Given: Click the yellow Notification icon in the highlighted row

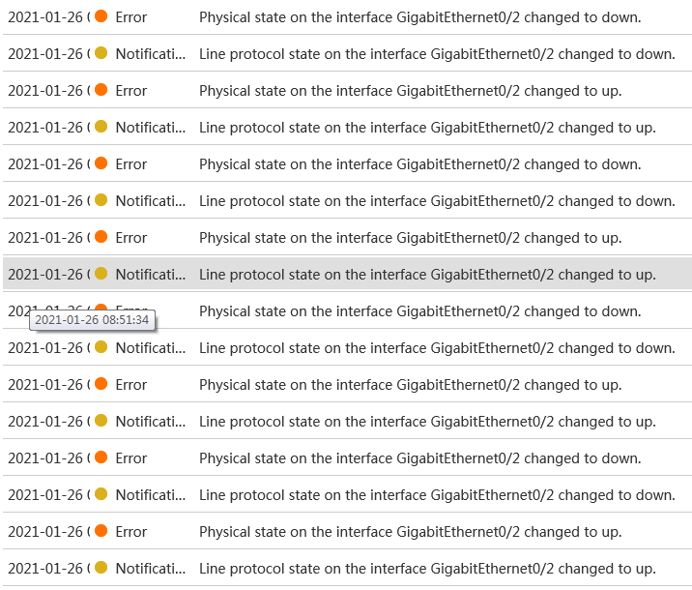Looking at the screenshot, I should (101, 275).
